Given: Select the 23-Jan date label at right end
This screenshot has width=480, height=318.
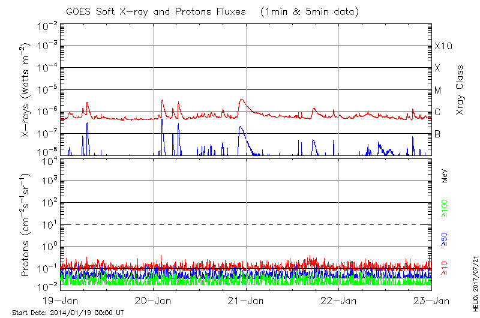Looking at the screenshot, I should tap(430, 301).
